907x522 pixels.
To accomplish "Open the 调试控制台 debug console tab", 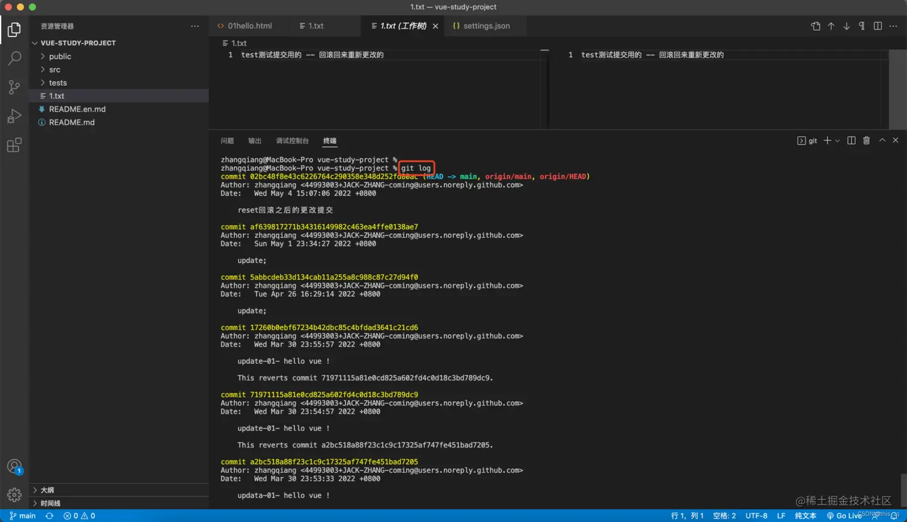I will 292,141.
